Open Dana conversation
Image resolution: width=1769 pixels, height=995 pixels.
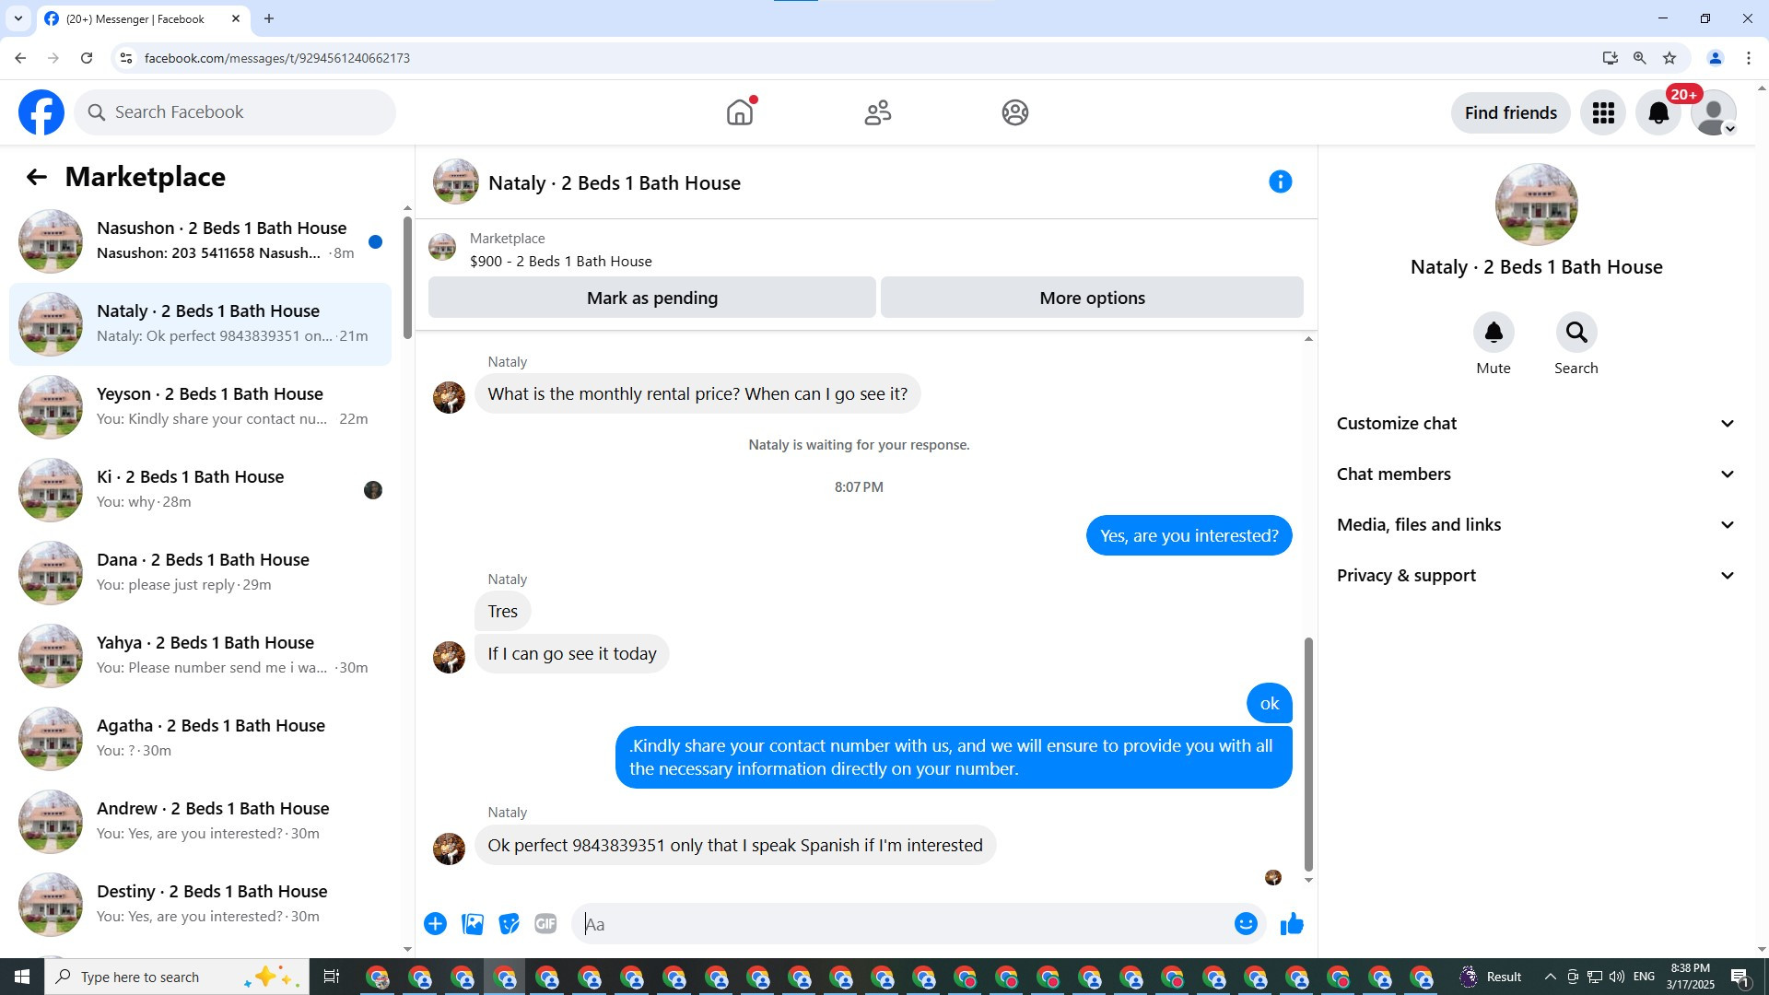[200, 573]
